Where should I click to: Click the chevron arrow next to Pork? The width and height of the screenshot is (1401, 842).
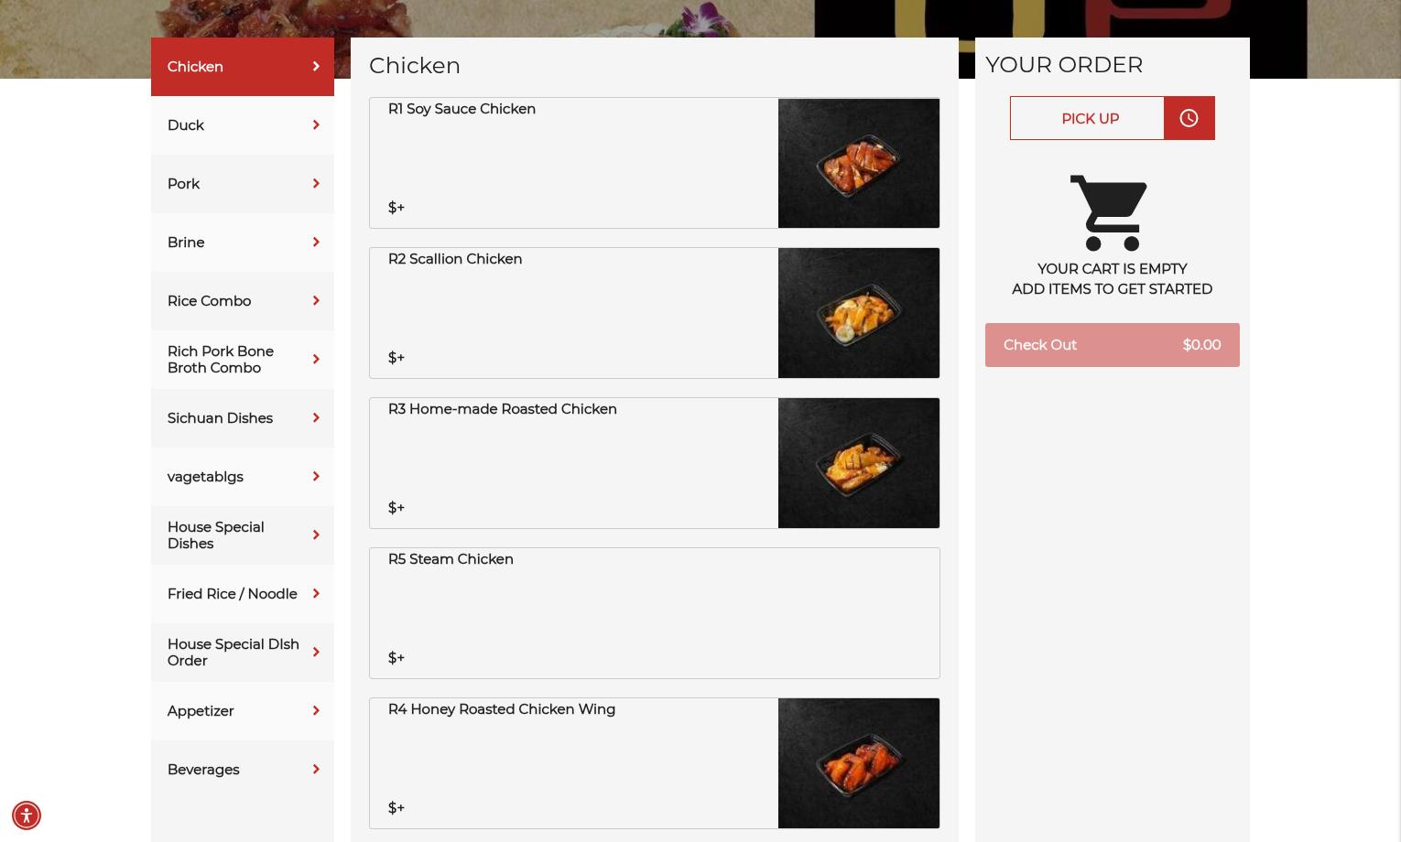coord(316,184)
